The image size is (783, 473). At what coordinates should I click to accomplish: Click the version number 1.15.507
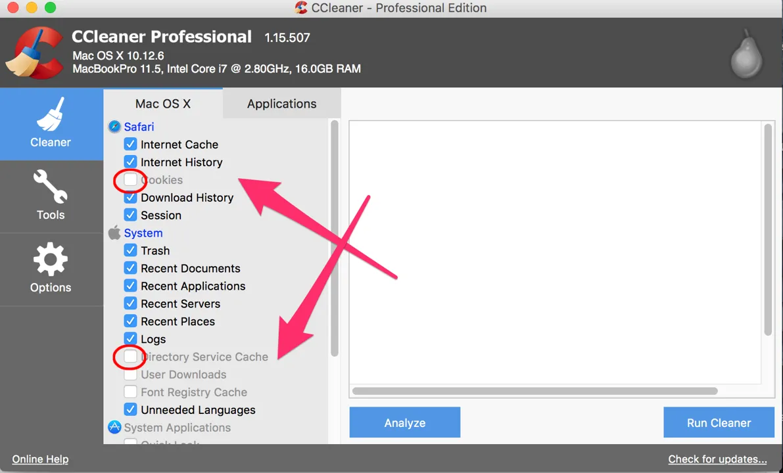pos(287,37)
